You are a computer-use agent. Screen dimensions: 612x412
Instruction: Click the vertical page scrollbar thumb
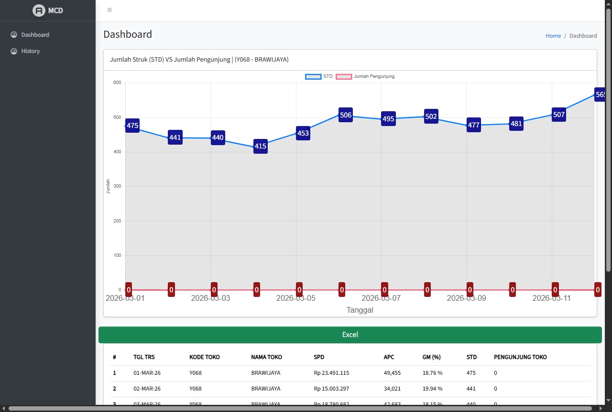(x=608, y=140)
